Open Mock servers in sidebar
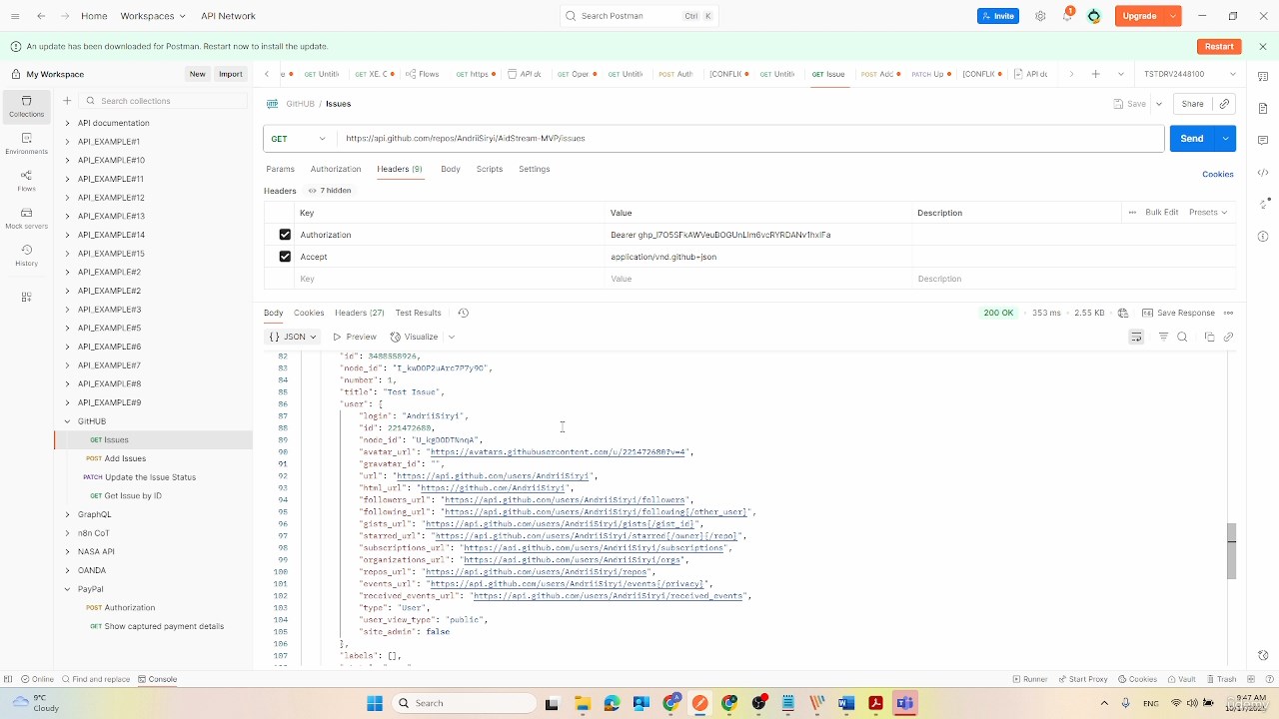 tap(26, 218)
